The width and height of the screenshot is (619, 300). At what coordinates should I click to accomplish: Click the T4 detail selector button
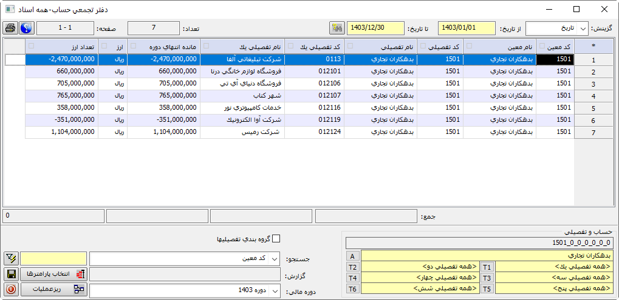(352, 278)
